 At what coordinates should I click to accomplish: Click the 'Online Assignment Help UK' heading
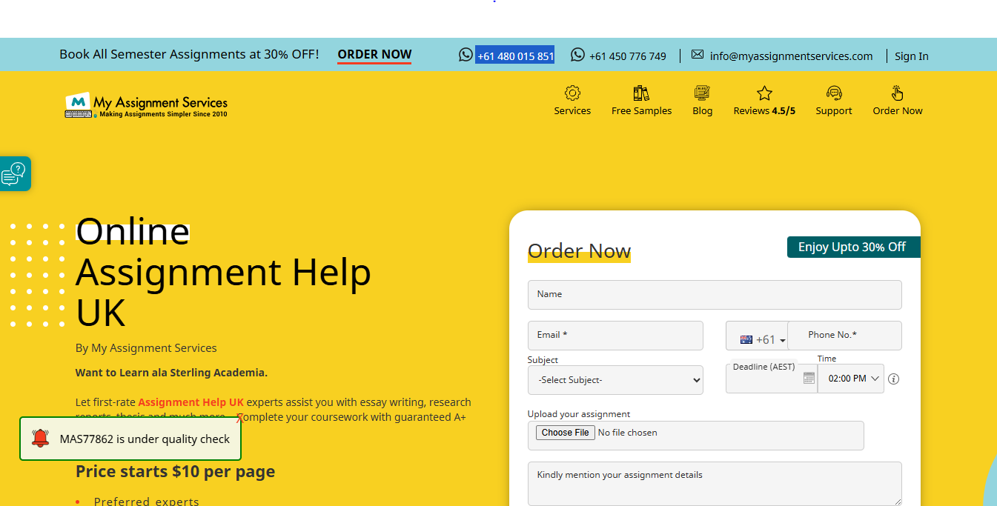[x=223, y=272]
